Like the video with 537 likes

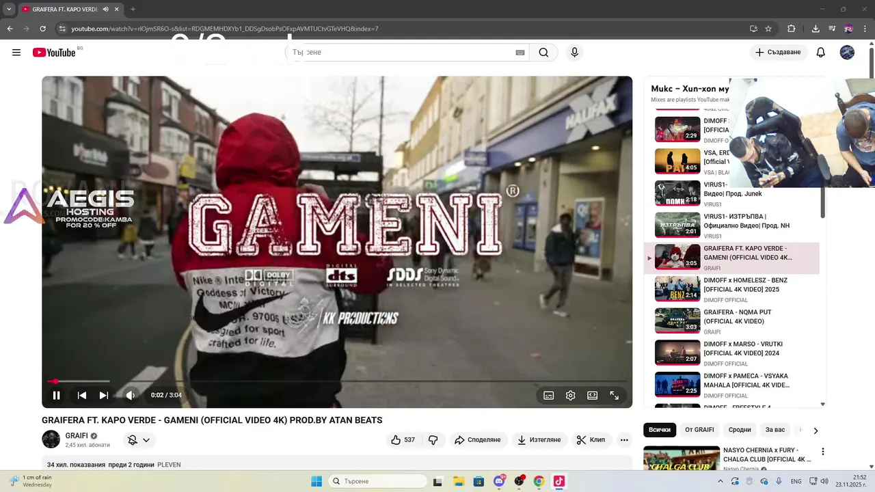(403, 440)
